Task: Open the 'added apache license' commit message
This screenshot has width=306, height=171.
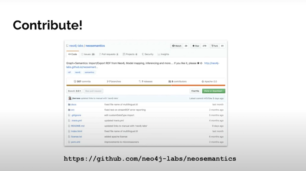Action: pyautogui.click(x=116, y=137)
